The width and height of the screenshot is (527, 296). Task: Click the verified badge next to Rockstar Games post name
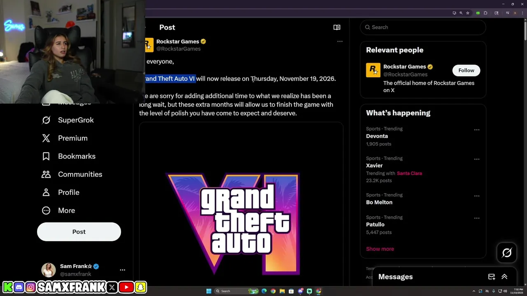(203, 42)
